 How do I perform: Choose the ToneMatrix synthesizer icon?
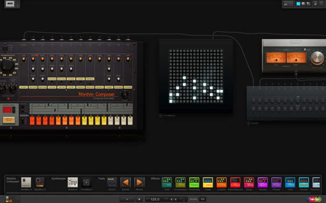click(x=86, y=182)
